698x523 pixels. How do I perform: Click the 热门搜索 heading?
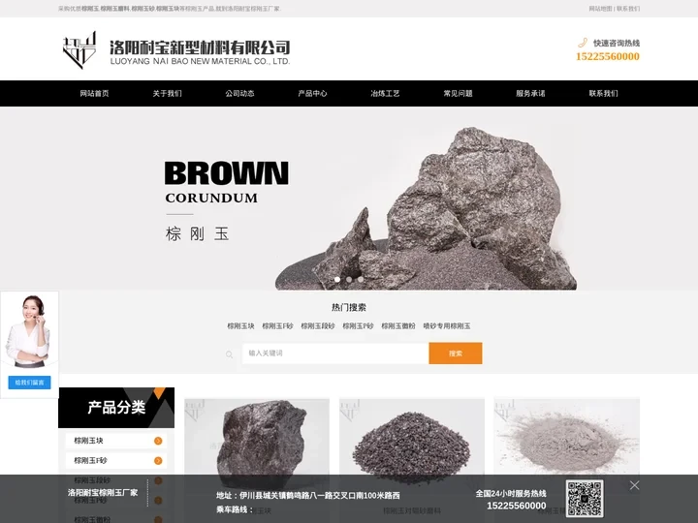(349, 307)
